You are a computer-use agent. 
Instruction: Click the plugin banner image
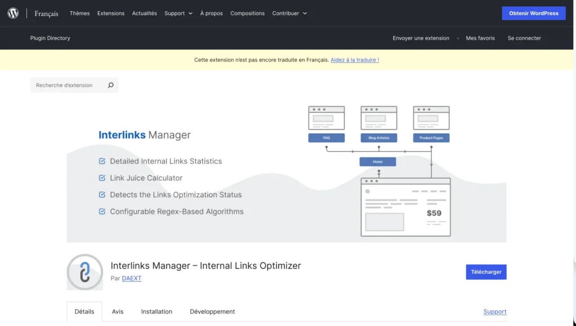(286, 171)
